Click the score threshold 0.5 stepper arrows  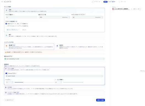61,82
